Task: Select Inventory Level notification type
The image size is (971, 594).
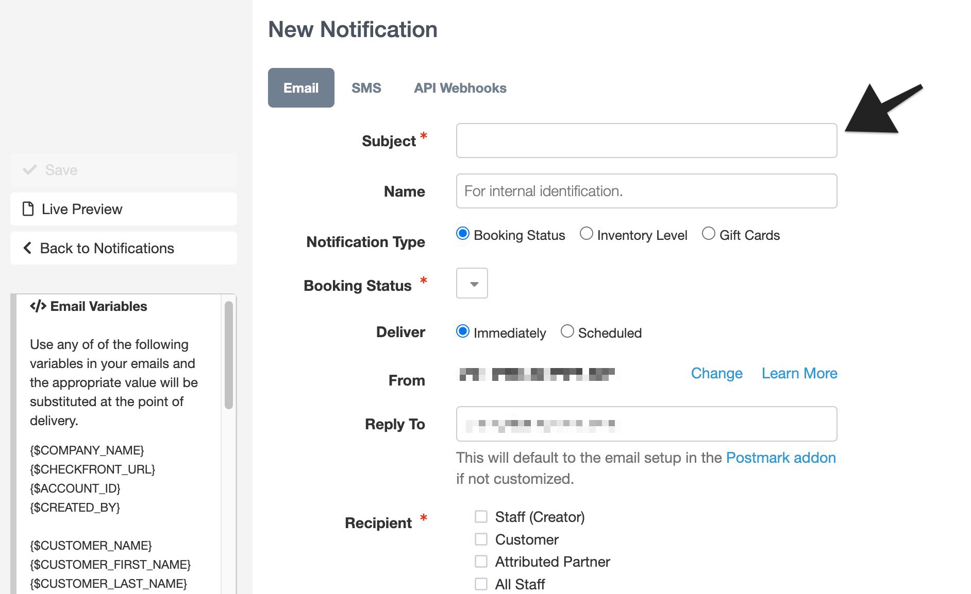Action: coord(586,234)
